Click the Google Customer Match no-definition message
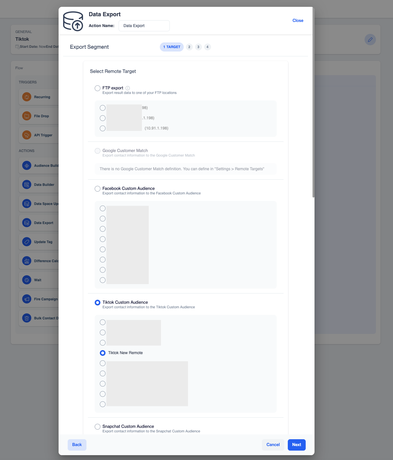The height and width of the screenshot is (460, 393). pos(185,169)
